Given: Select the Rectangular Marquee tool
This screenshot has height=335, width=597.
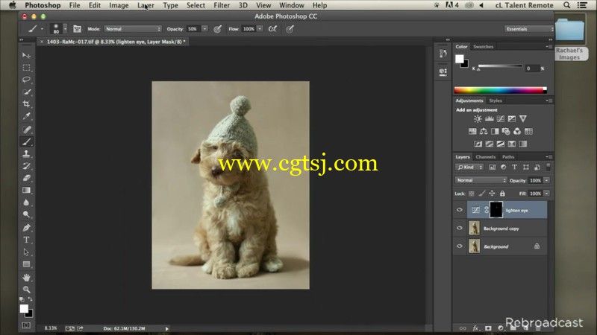Looking at the screenshot, I should point(26,68).
